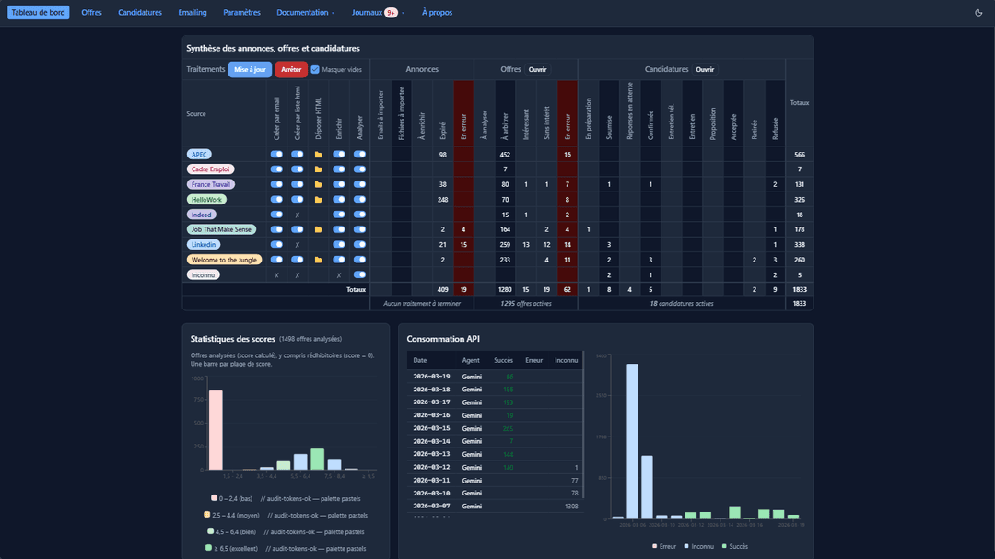
Task: Click the France Travail HTML deposit folder
Action: (x=318, y=185)
